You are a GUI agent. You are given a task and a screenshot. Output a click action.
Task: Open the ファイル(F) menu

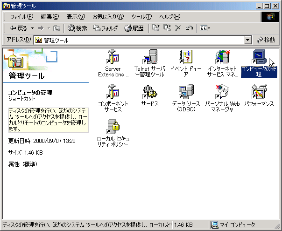[x=21, y=17]
